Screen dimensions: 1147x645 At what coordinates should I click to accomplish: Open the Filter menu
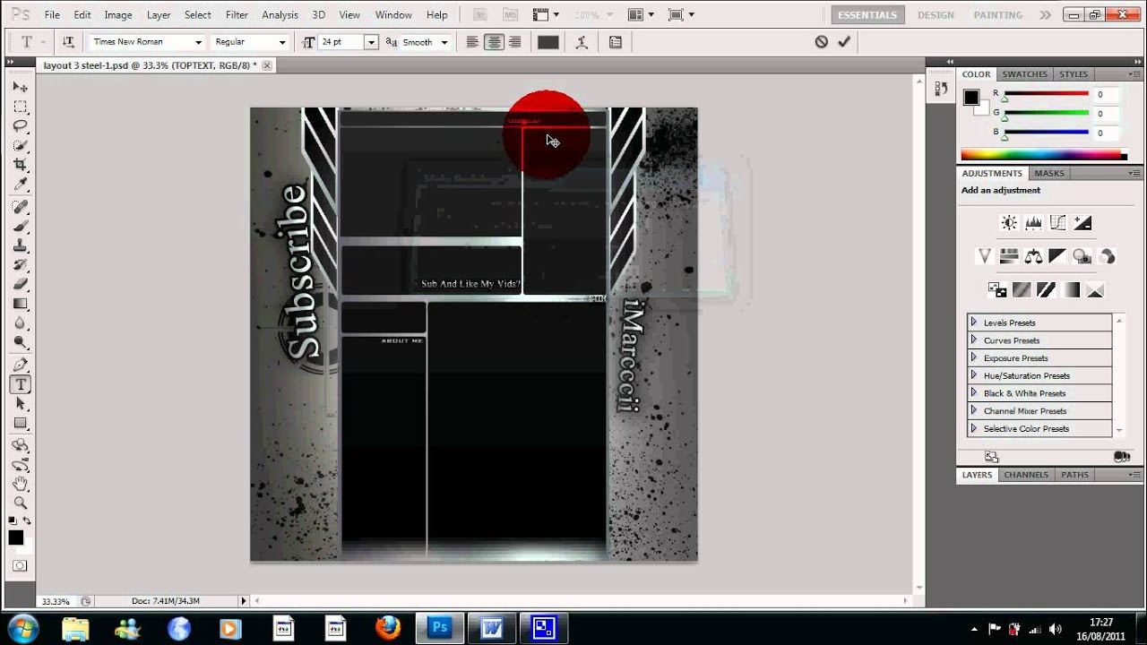click(x=237, y=15)
